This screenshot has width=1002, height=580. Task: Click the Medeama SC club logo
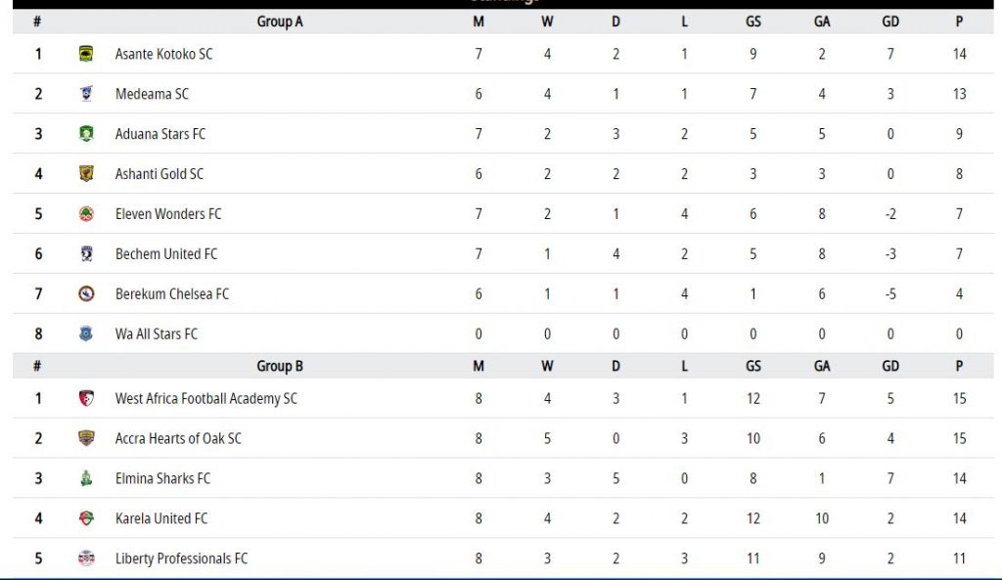click(x=86, y=94)
